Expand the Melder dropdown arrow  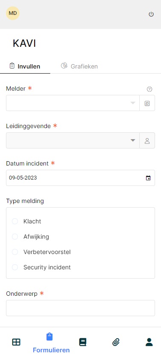click(x=133, y=103)
